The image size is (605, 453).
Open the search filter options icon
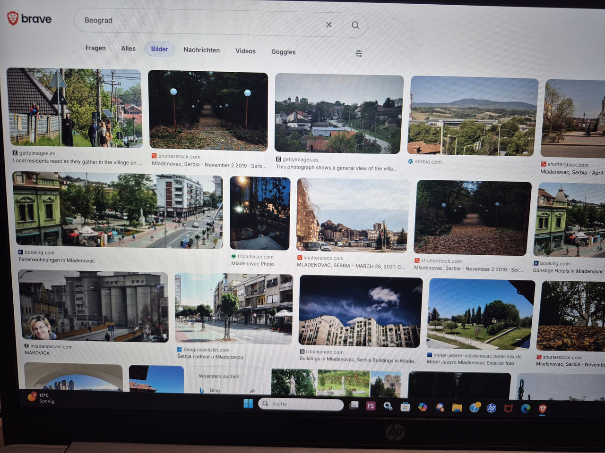point(359,53)
